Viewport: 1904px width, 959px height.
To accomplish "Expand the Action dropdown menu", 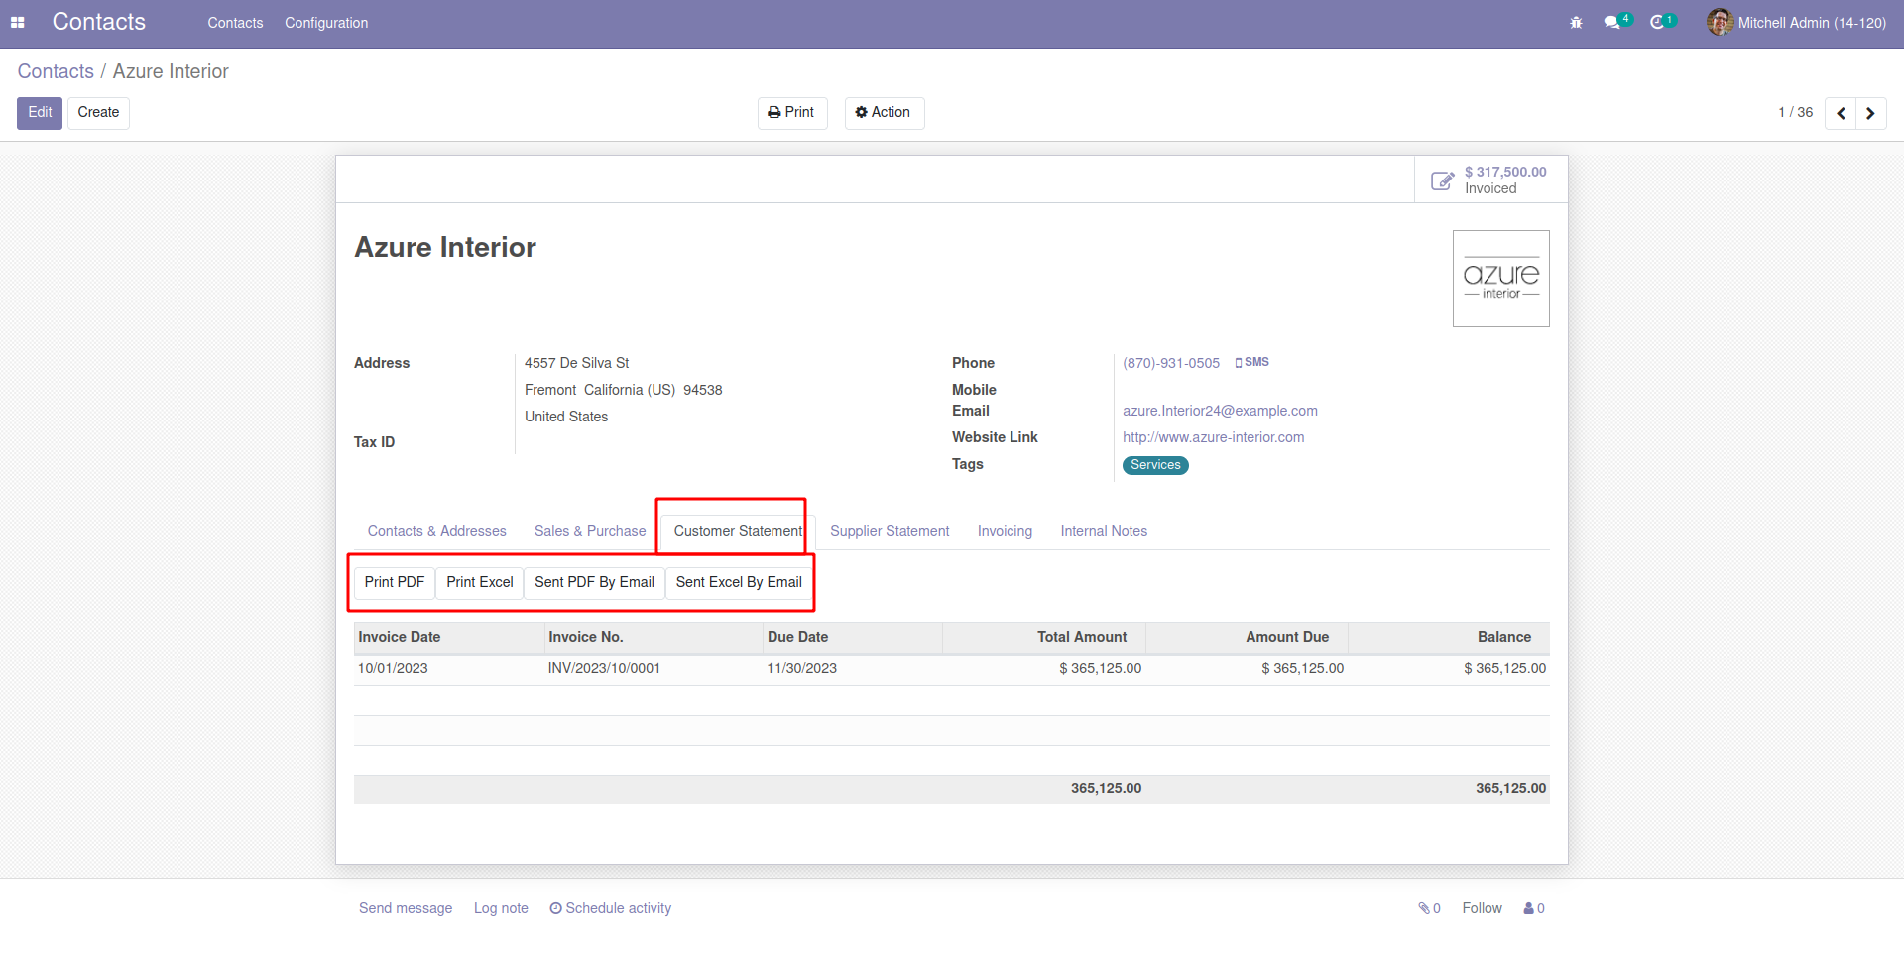I will 884,113.
